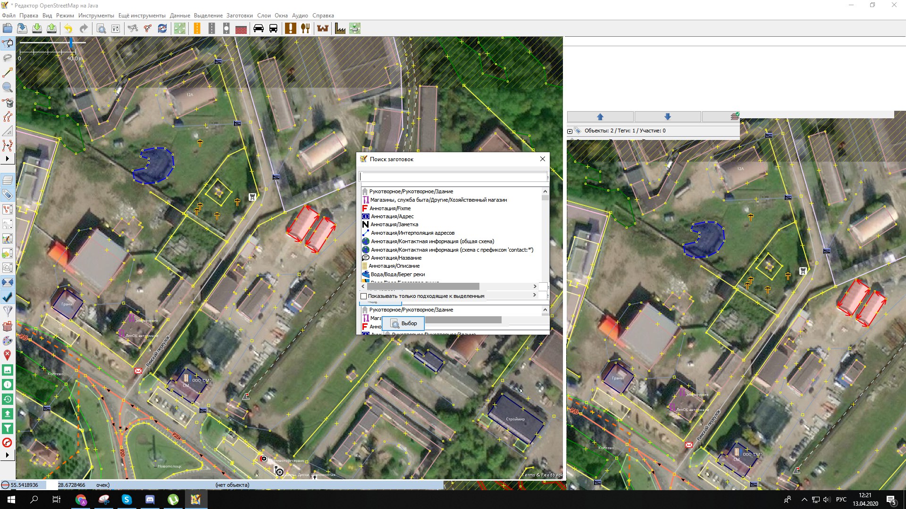Click the blue down arrow button

click(667, 117)
